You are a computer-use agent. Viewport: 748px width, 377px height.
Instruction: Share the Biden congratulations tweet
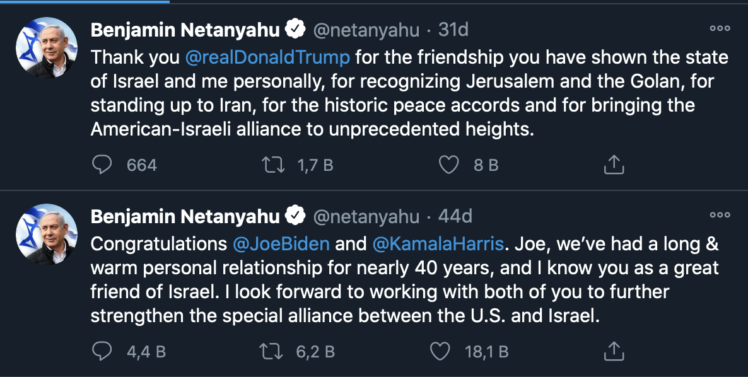[614, 351]
